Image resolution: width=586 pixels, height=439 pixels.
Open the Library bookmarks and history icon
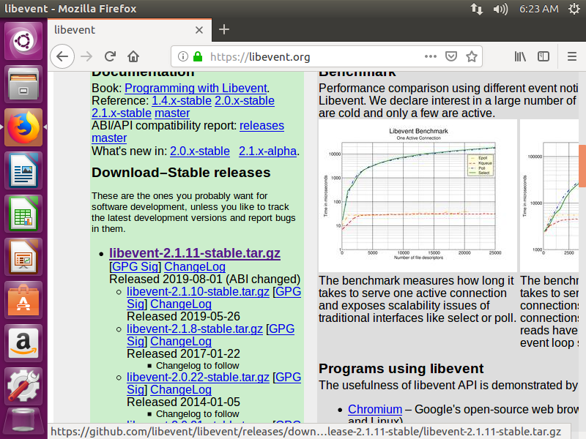click(520, 56)
